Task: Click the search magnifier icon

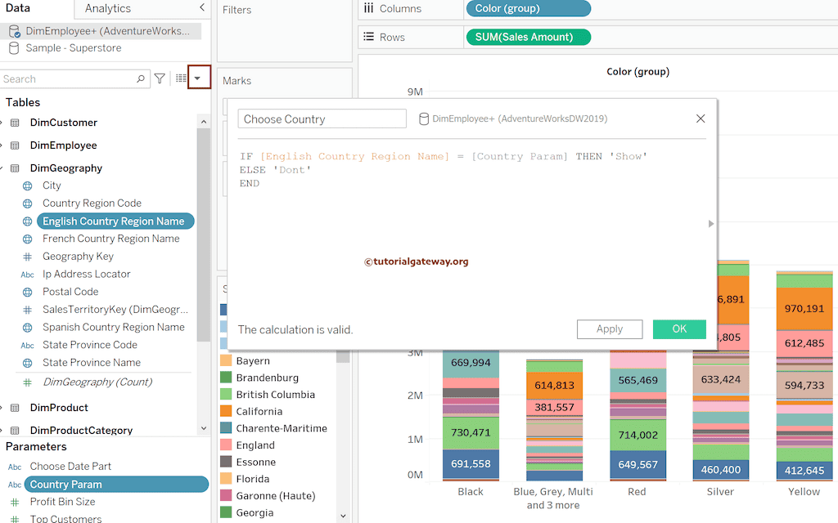Action: [141, 79]
